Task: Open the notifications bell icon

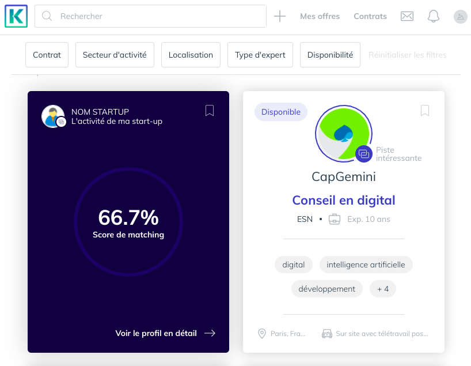Action: click(434, 16)
